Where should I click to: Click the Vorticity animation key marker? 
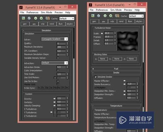(x=54, y=102)
